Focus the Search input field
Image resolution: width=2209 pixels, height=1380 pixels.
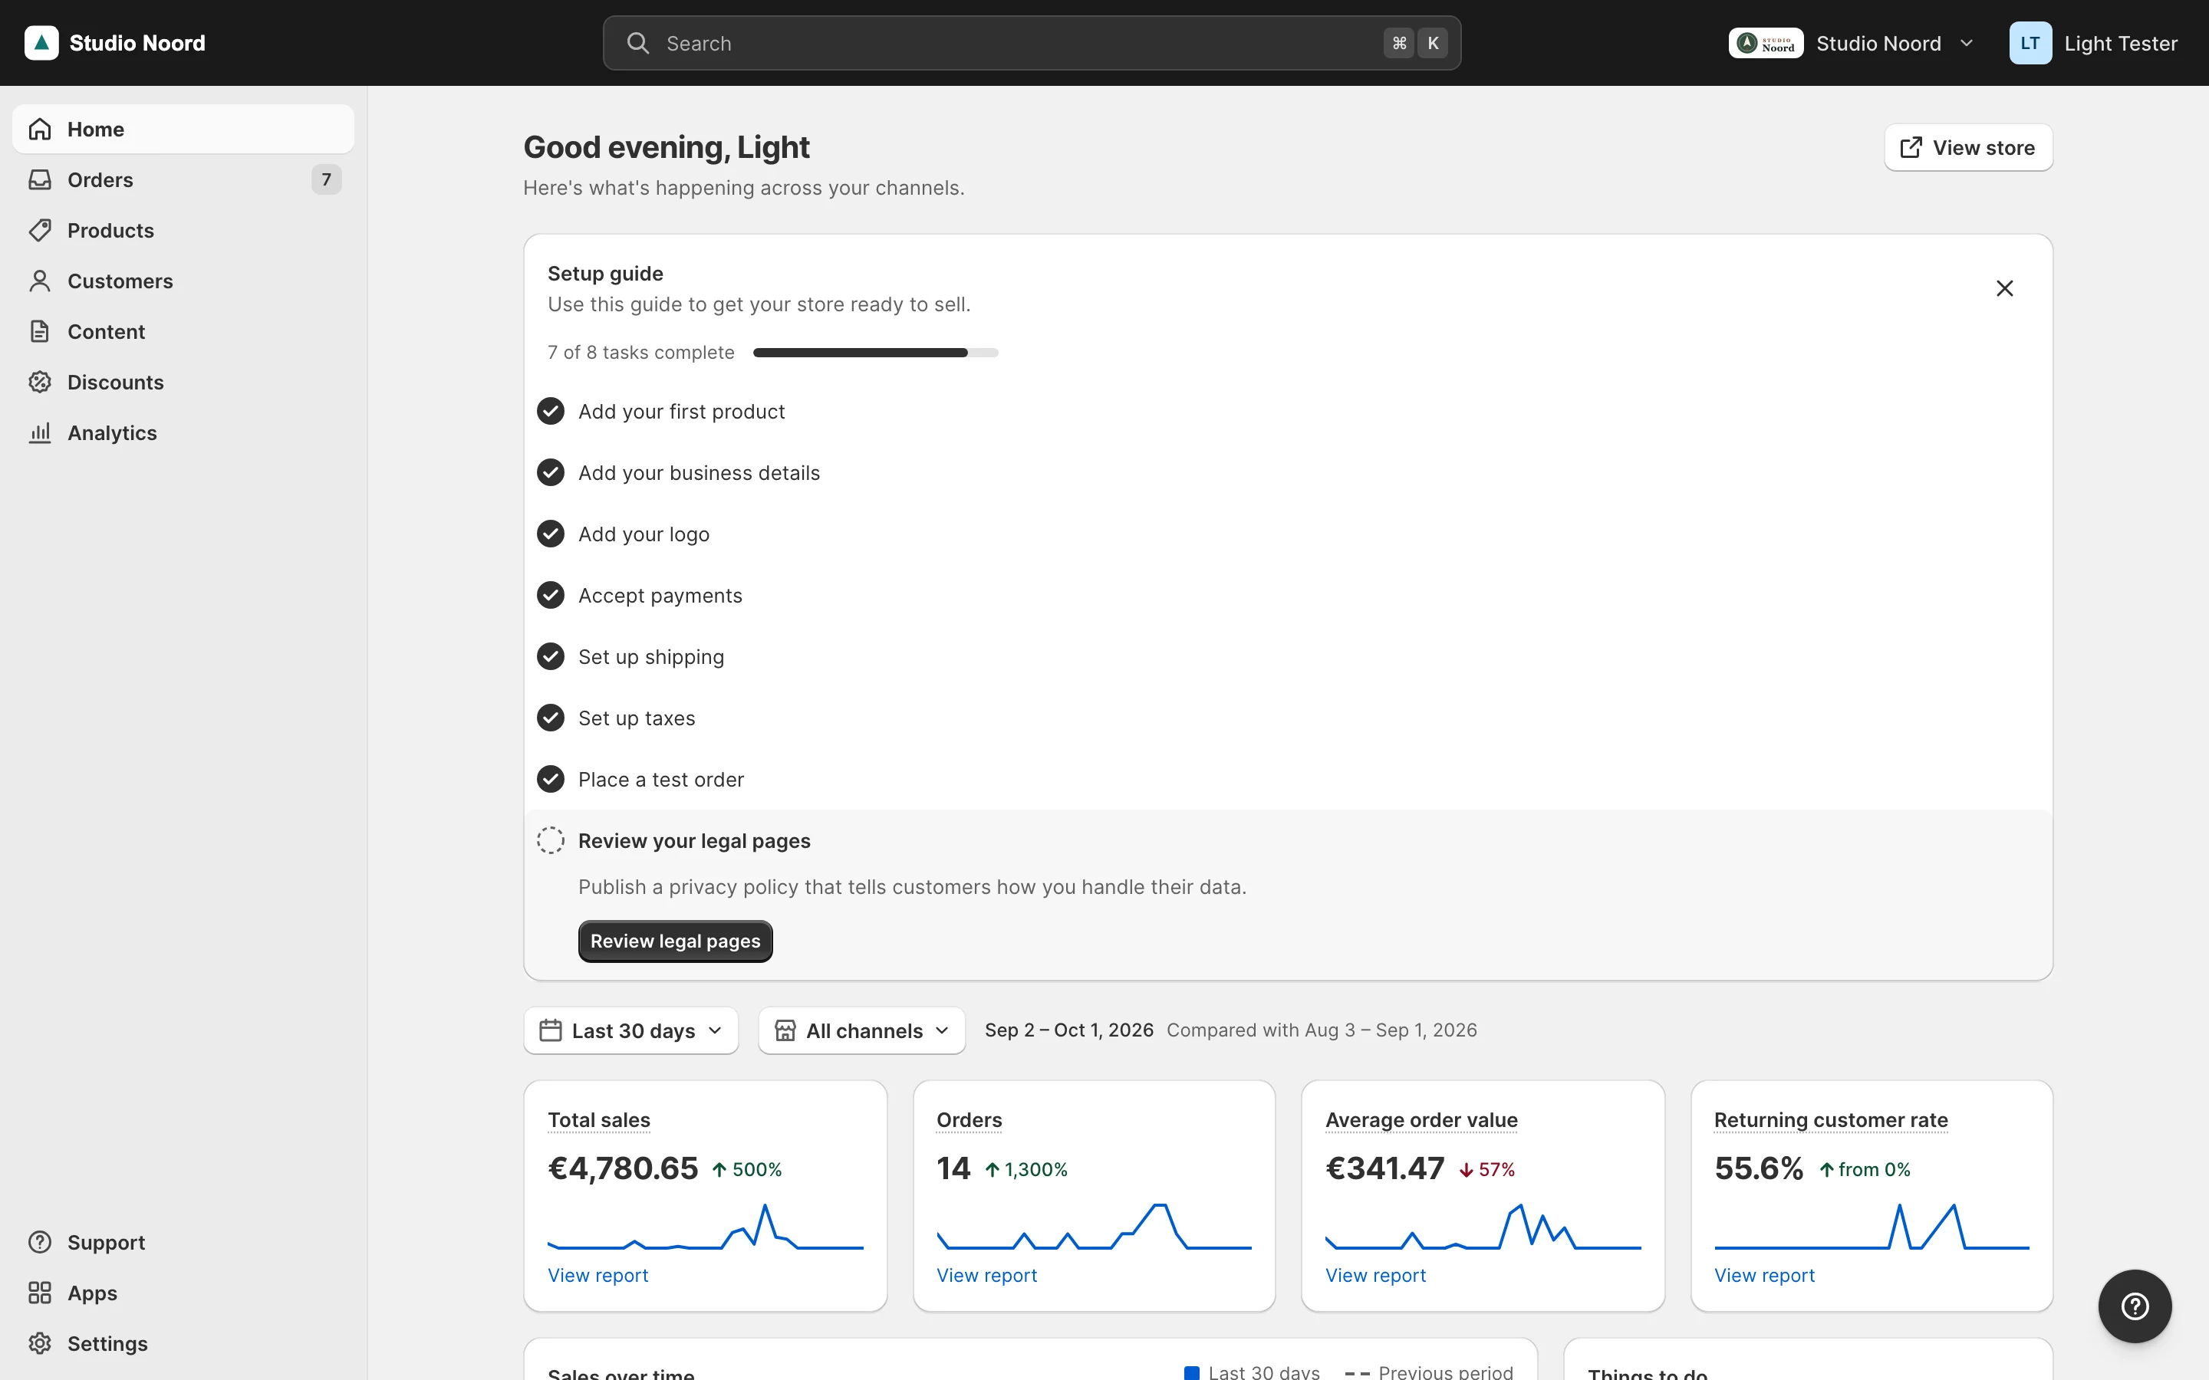point(1032,43)
